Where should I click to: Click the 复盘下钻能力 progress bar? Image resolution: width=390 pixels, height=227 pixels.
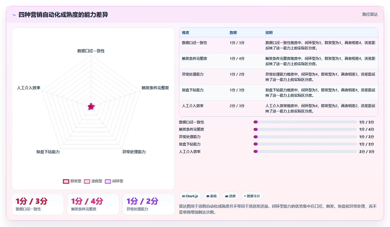(305, 144)
